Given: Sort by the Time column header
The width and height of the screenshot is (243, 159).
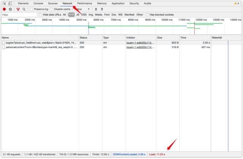Looking at the screenshot, I should click(x=195, y=38).
